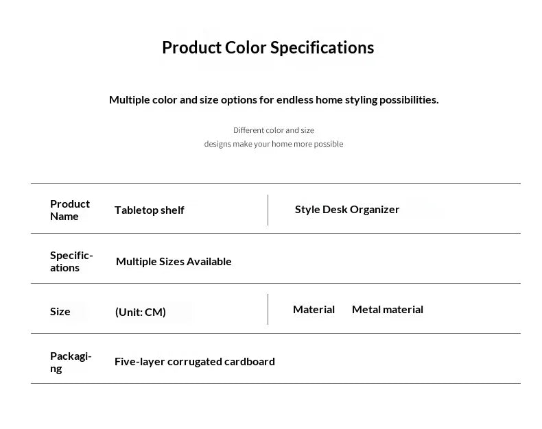Click the word Specifications in the title
542x429 pixels.
click(322, 48)
